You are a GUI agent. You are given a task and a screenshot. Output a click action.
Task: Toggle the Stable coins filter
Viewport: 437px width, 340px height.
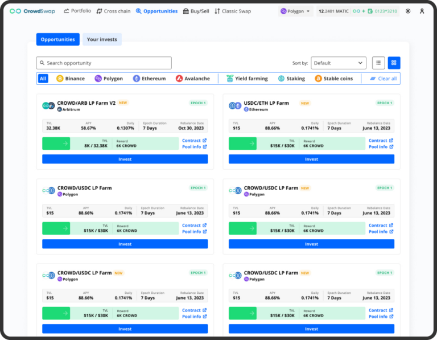tap(333, 79)
